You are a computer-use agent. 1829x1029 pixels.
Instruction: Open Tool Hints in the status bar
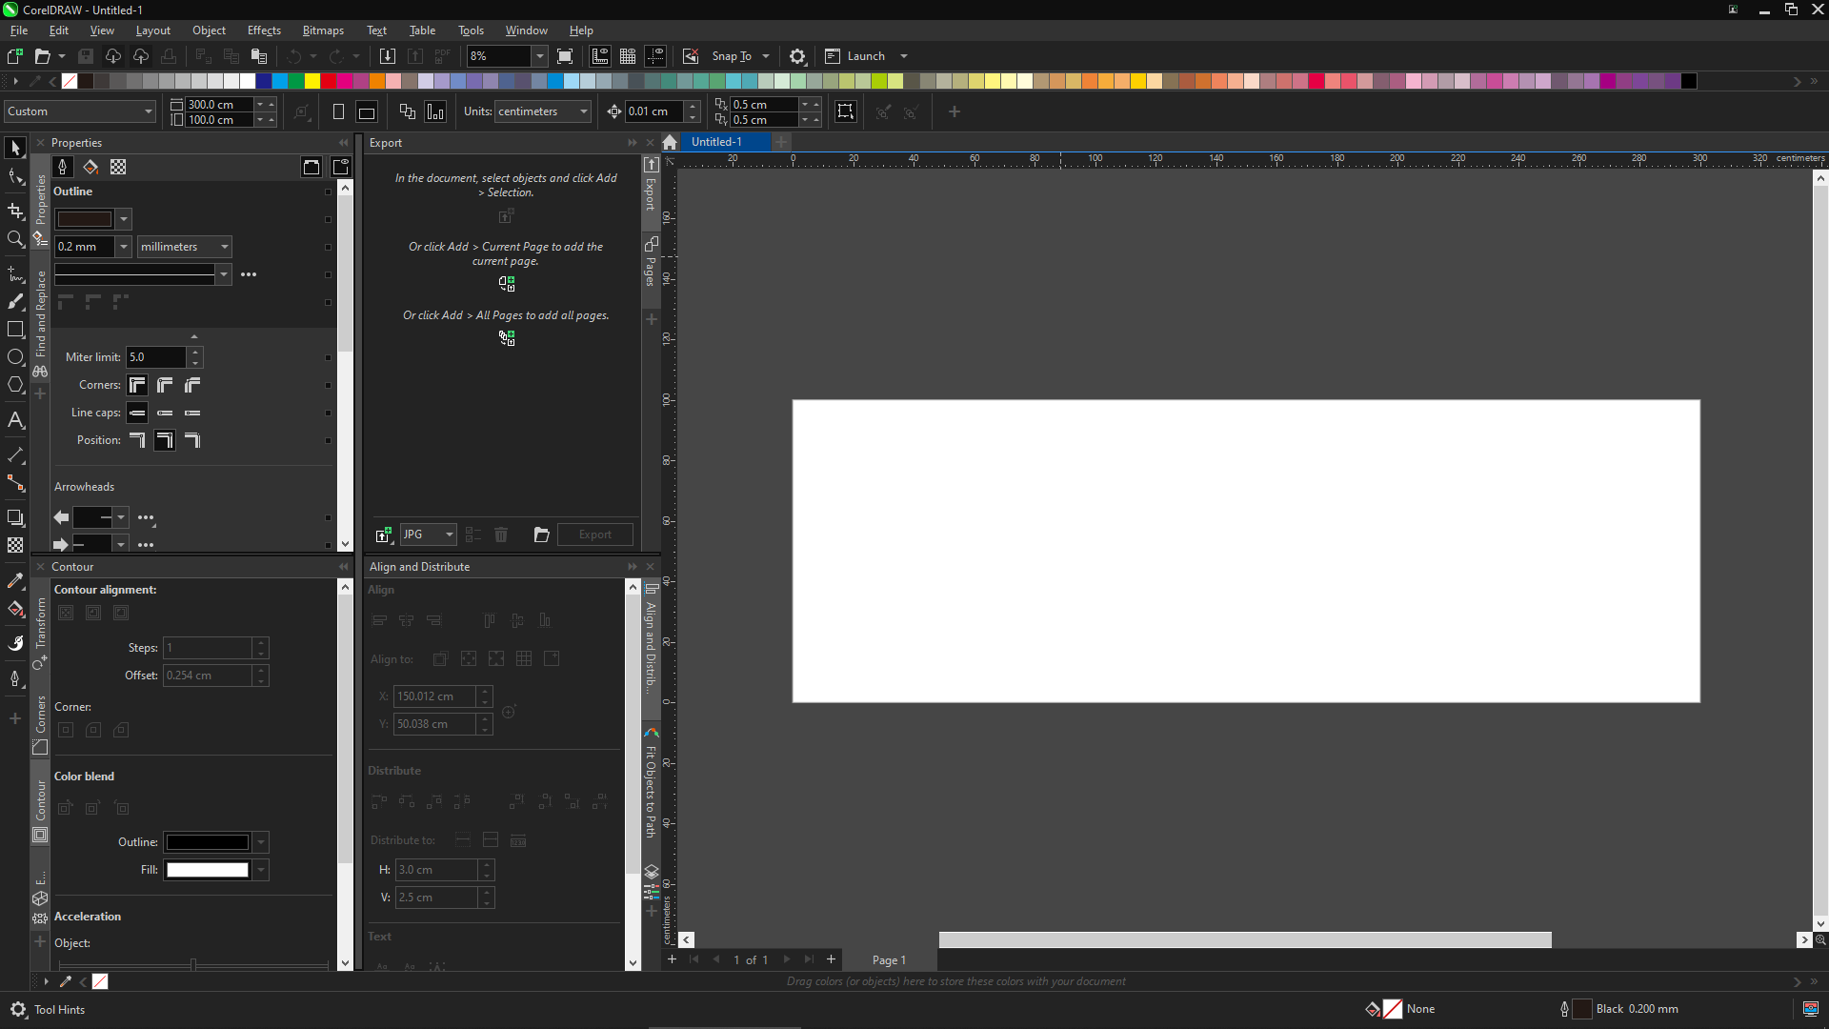(x=59, y=1010)
